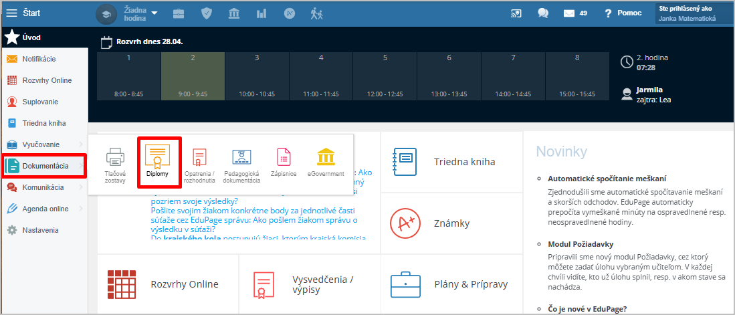
Task: Expand the Vyučovanie sidebar submenu
Action: pos(43,144)
